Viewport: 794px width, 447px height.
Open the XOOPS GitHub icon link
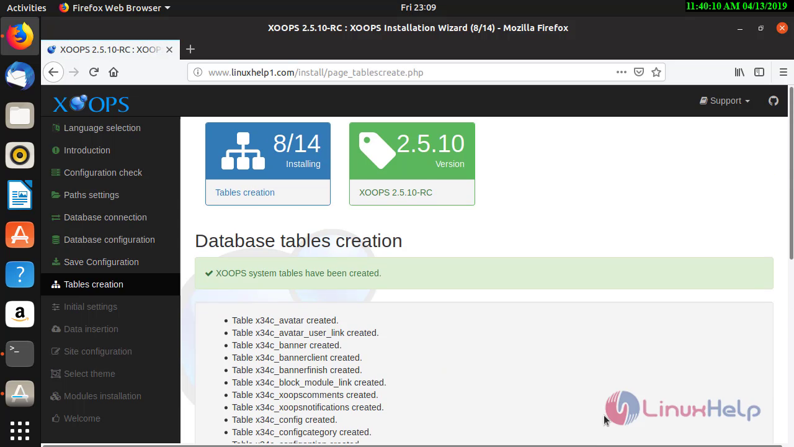pos(774,101)
